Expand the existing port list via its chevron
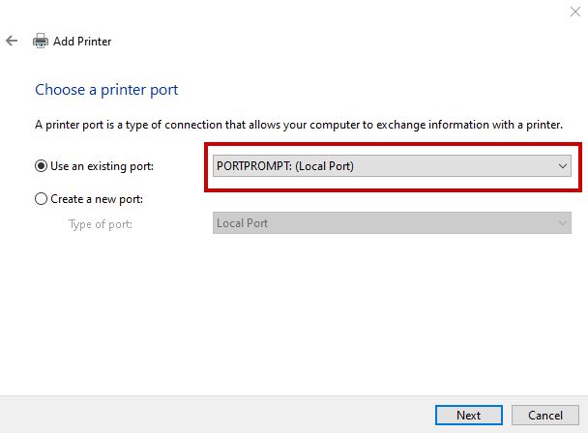588x433 pixels. click(563, 166)
